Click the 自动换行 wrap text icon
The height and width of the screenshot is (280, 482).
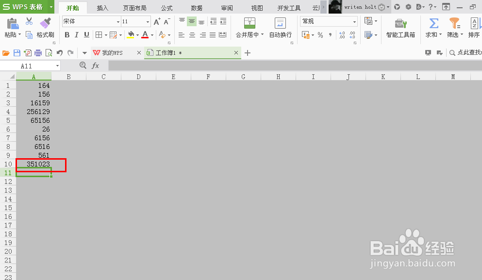[280, 29]
